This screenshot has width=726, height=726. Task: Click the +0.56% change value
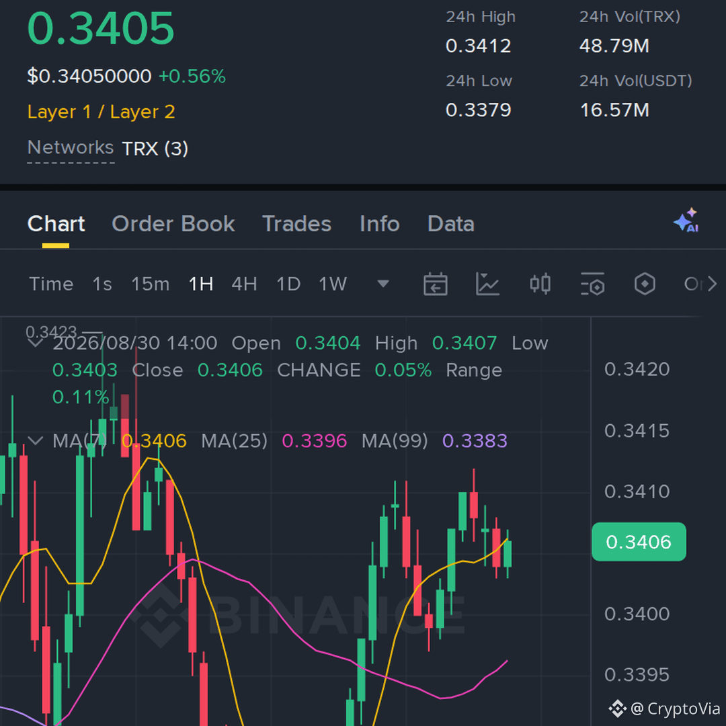coord(192,76)
